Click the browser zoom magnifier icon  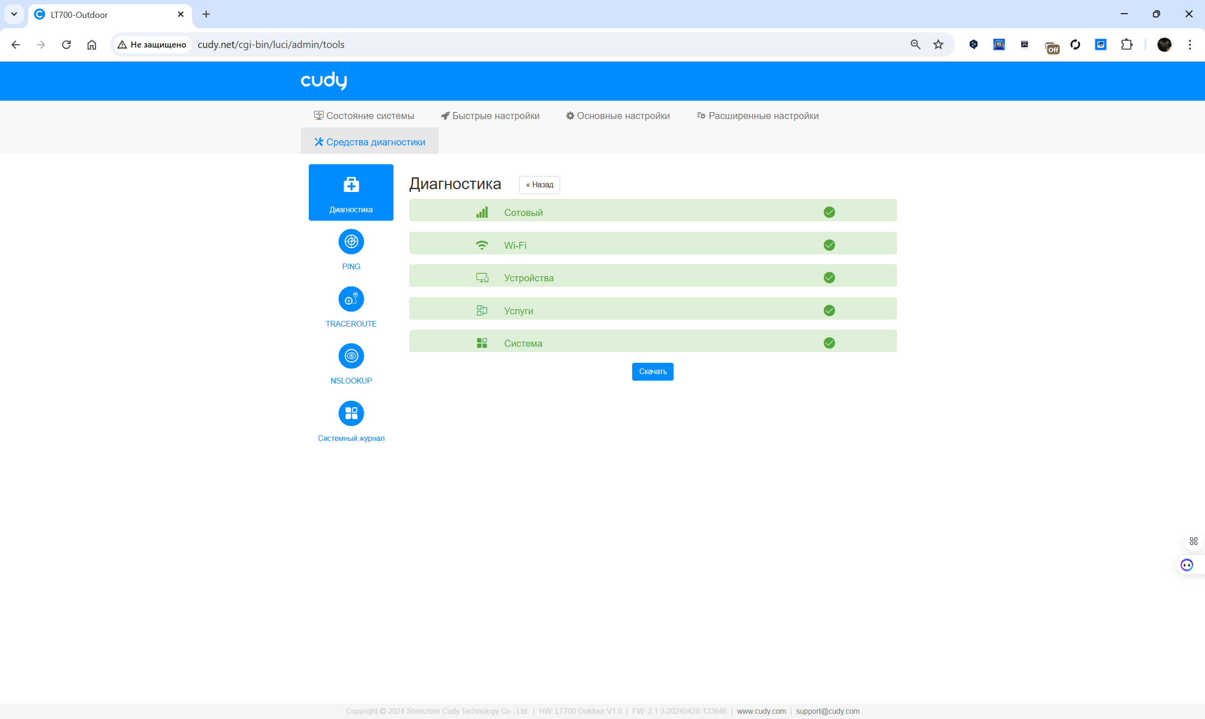click(x=915, y=45)
